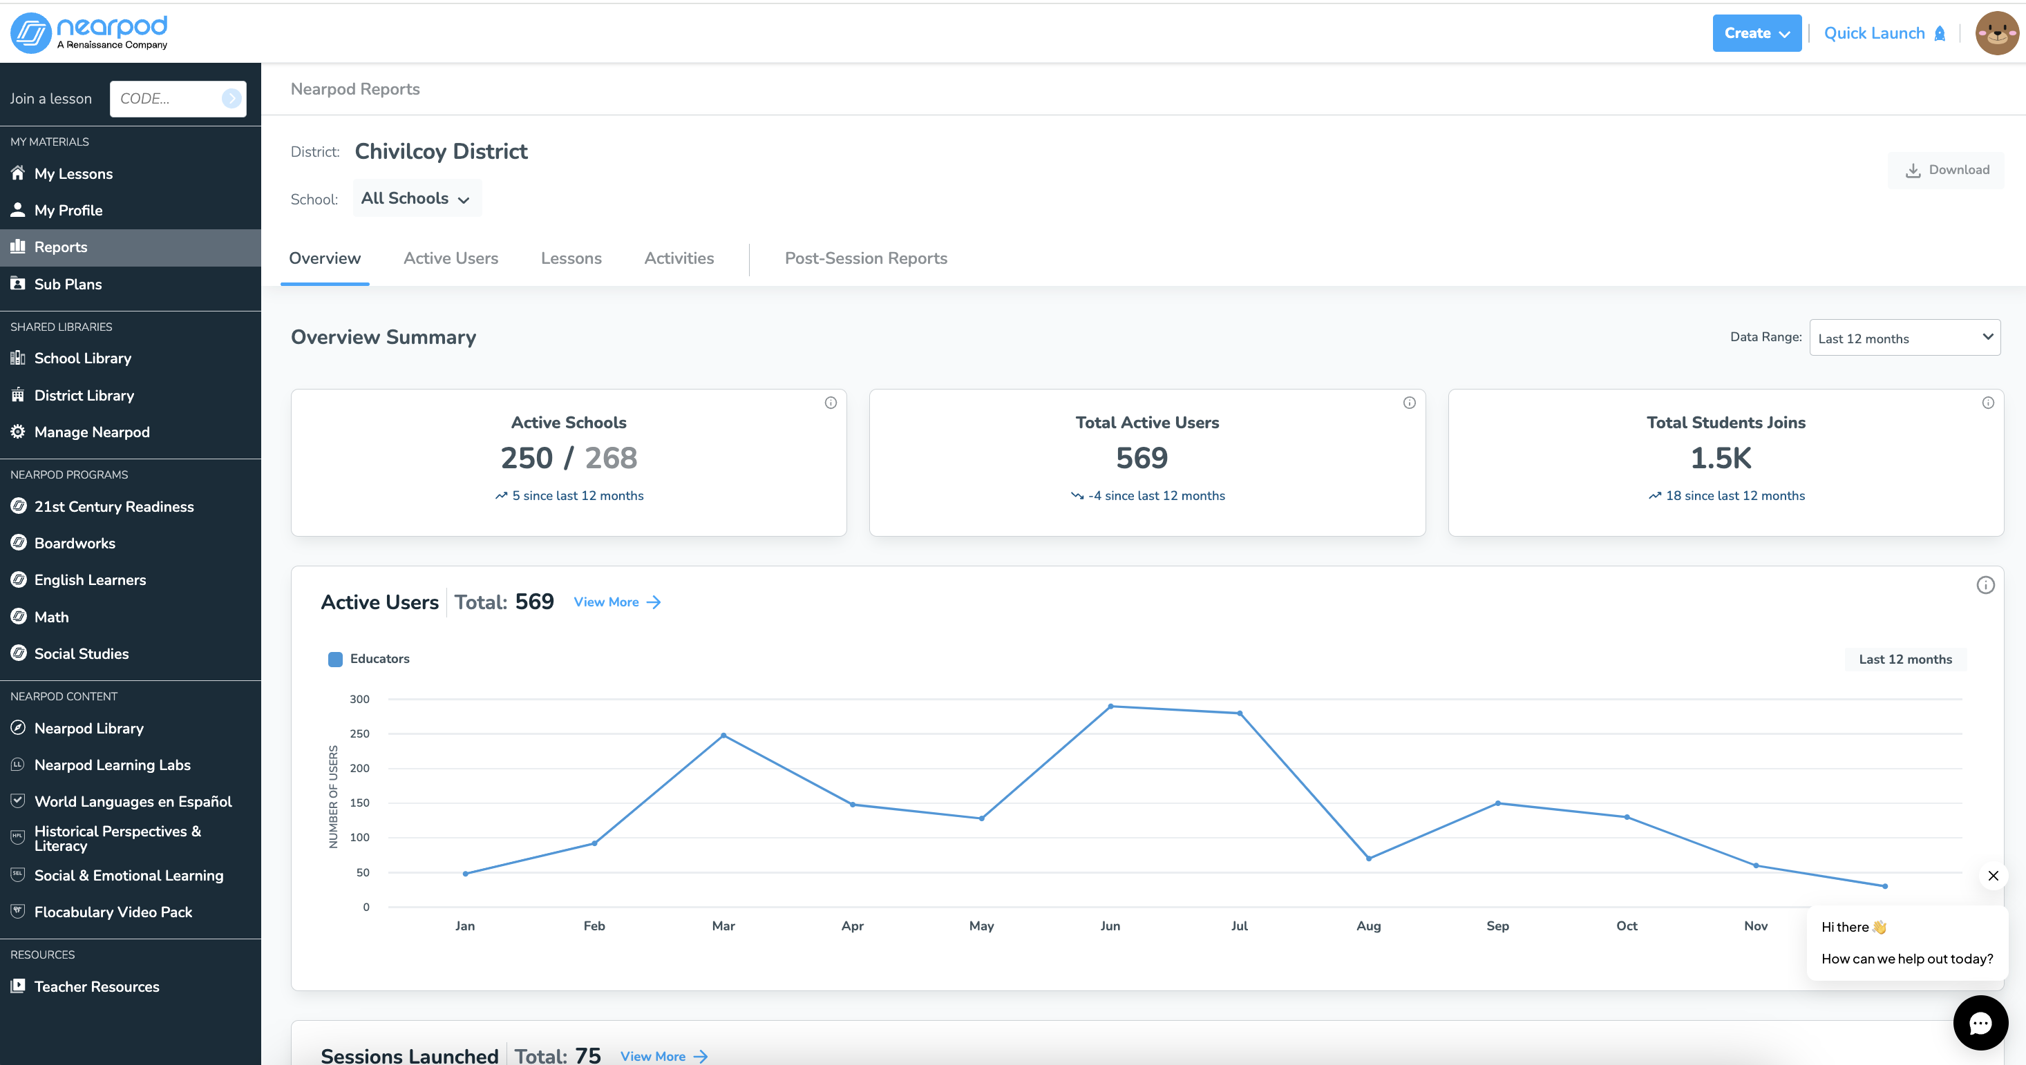
Task: Open the Create dropdown button
Action: click(1757, 33)
